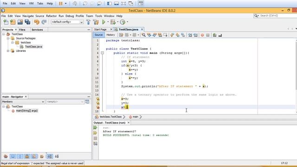Click the Clean and Build icon
297x167 pixels.
96,22
